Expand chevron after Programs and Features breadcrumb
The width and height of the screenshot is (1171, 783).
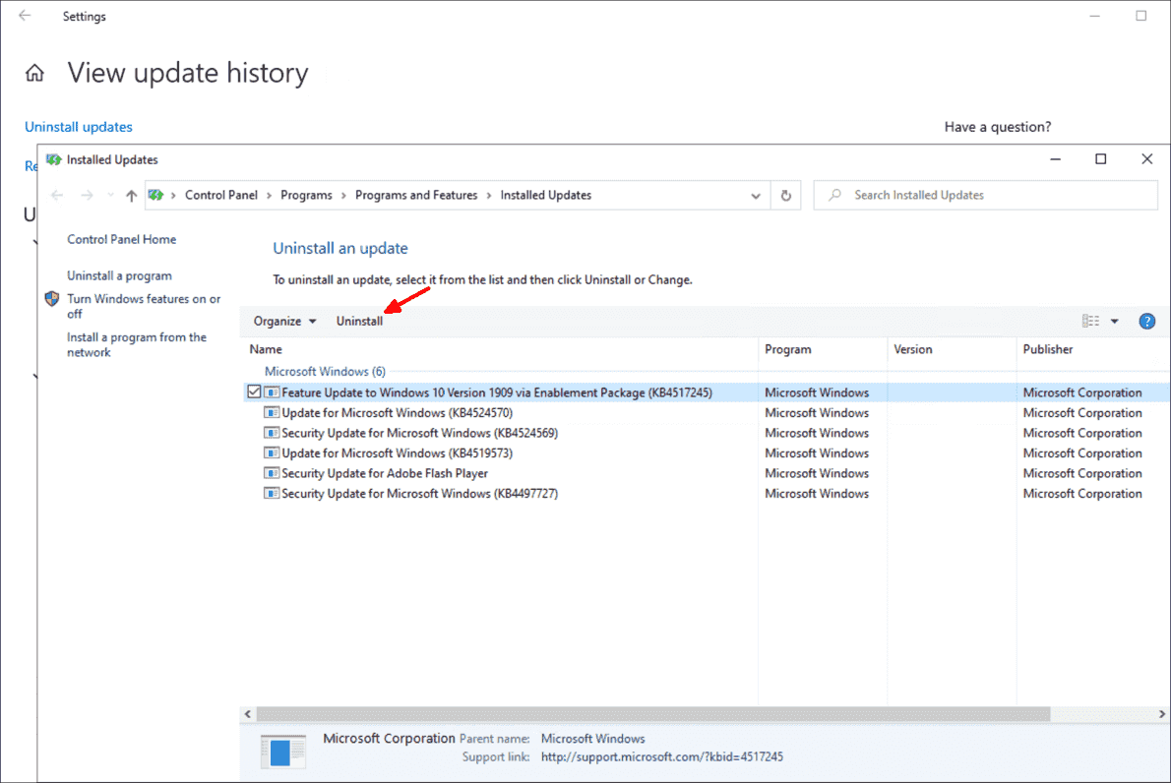point(489,196)
